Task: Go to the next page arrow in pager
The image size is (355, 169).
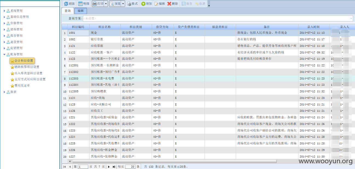Action: pos(109,167)
